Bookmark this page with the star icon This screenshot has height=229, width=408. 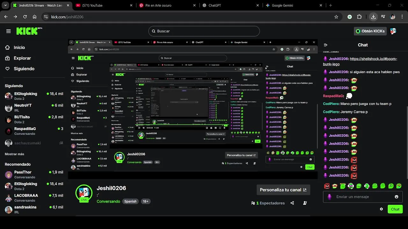point(336,17)
